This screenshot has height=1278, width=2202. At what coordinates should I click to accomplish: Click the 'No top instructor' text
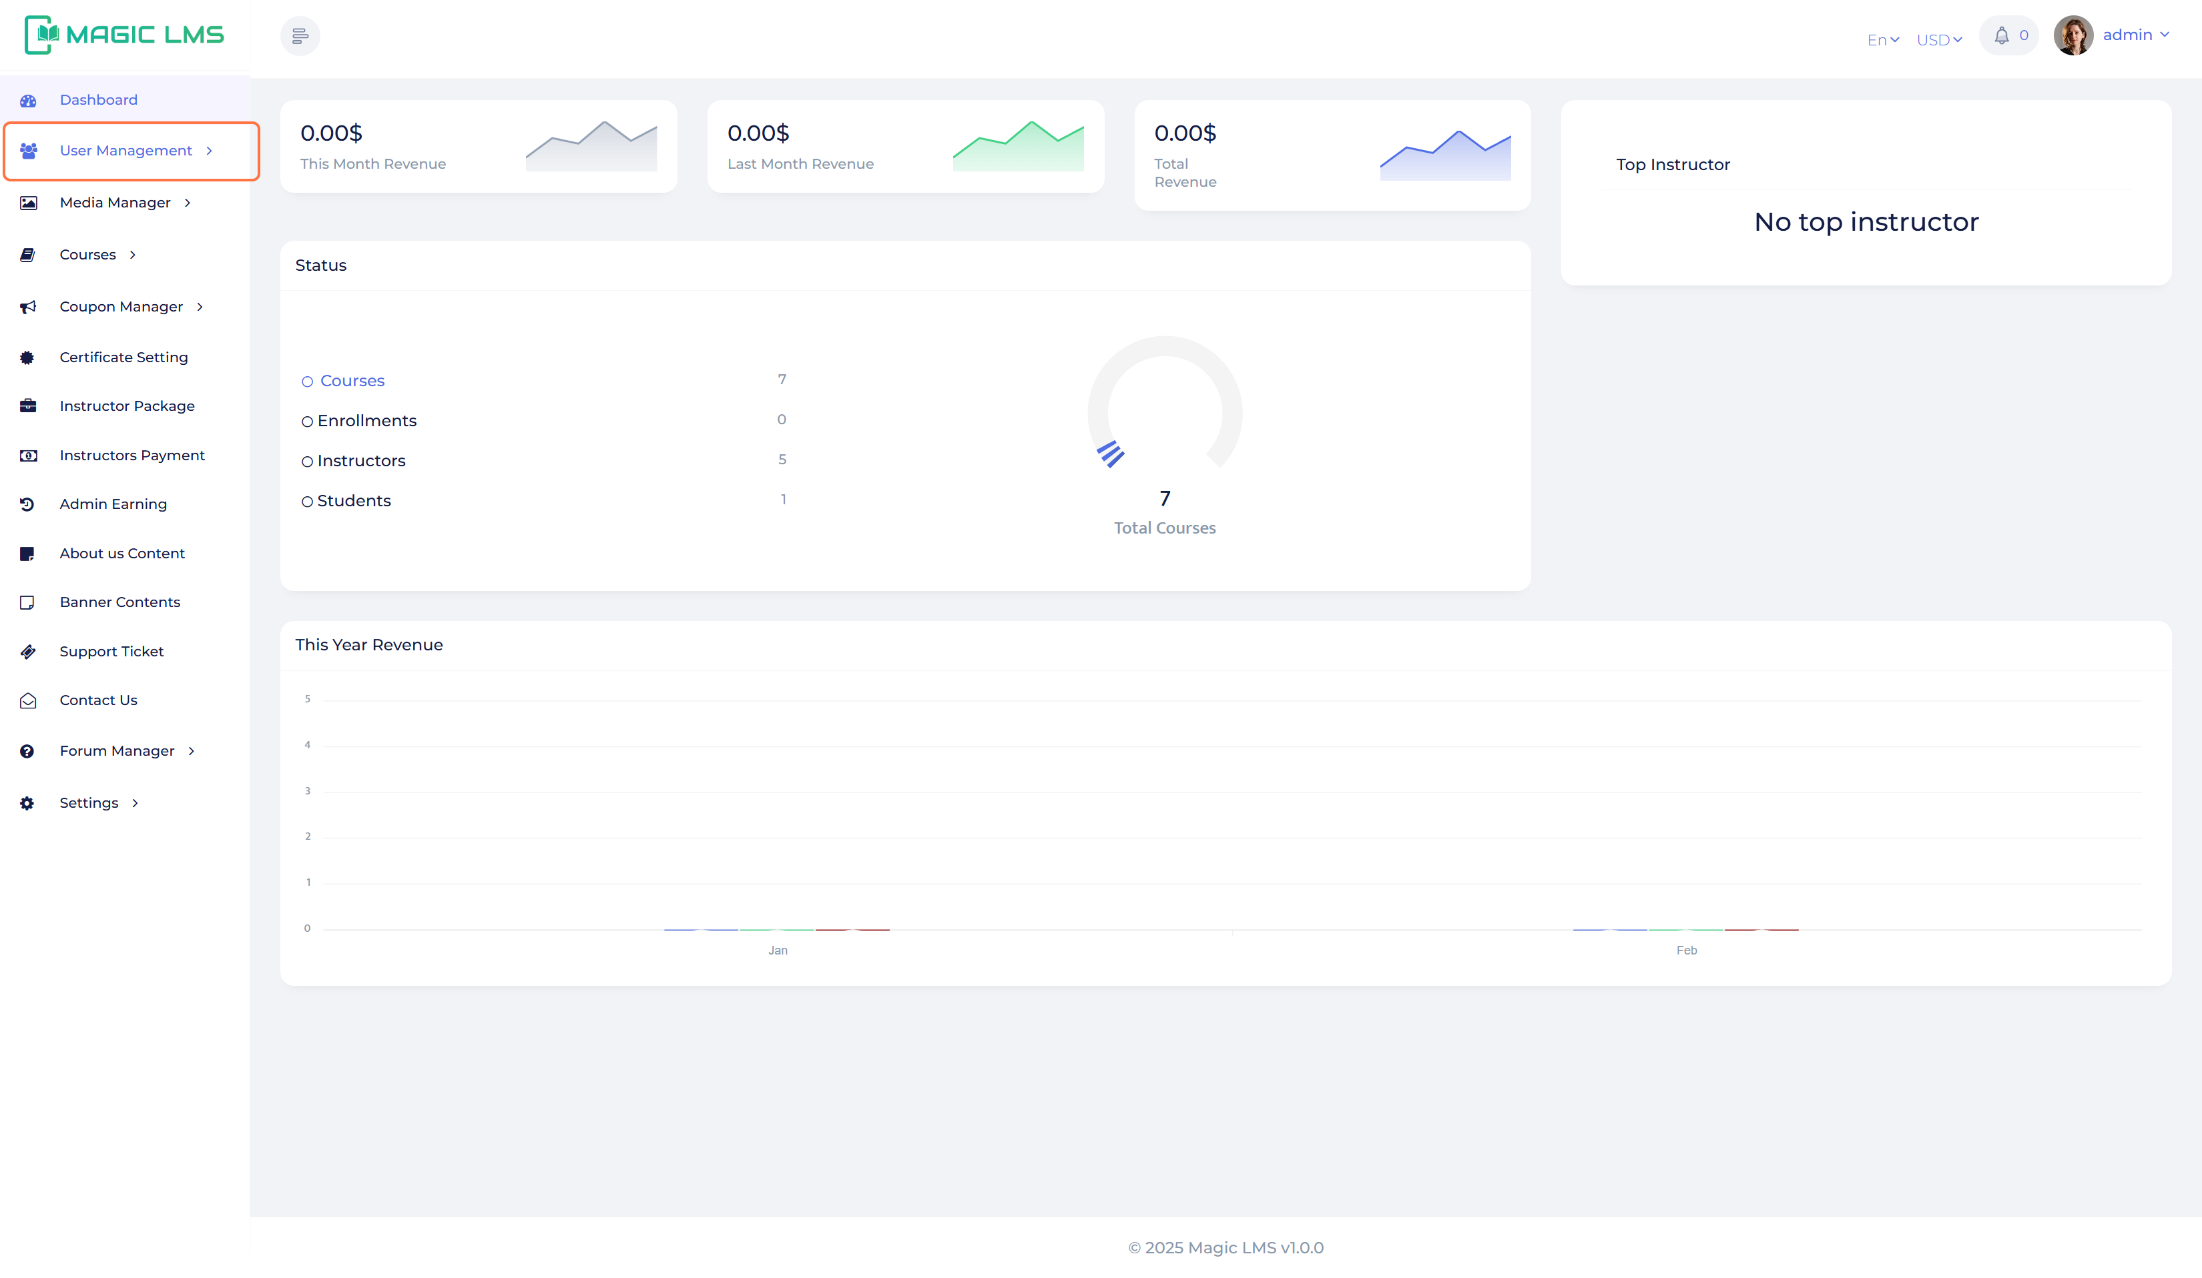tap(1866, 221)
